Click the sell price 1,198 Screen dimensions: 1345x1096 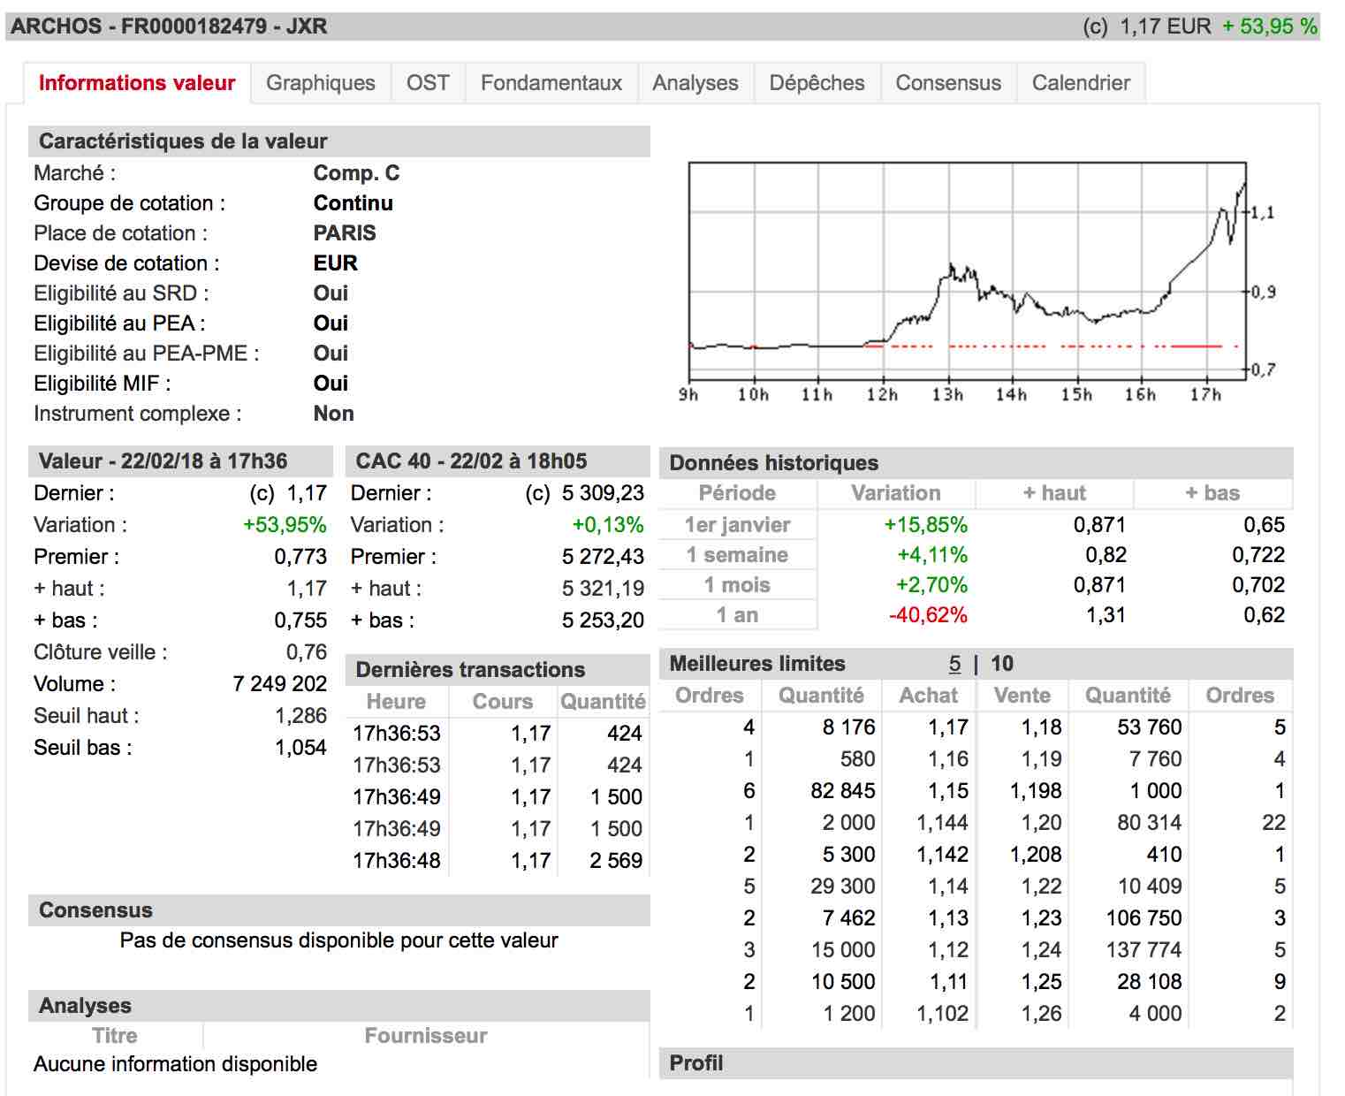click(x=1036, y=791)
